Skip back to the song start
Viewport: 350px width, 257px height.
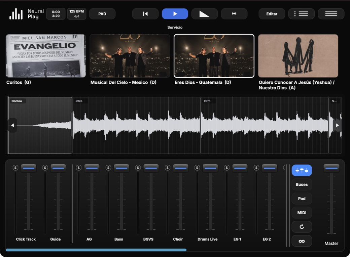click(x=145, y=14)
